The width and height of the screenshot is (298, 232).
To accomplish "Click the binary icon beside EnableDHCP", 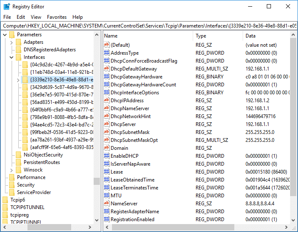I will [x=107, y=156].
